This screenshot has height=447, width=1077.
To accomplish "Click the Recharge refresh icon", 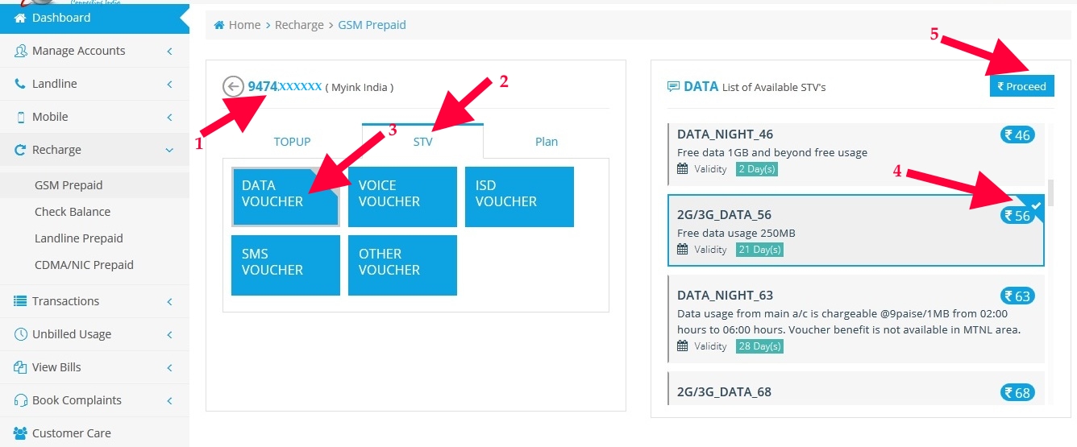I will [21, 150].
